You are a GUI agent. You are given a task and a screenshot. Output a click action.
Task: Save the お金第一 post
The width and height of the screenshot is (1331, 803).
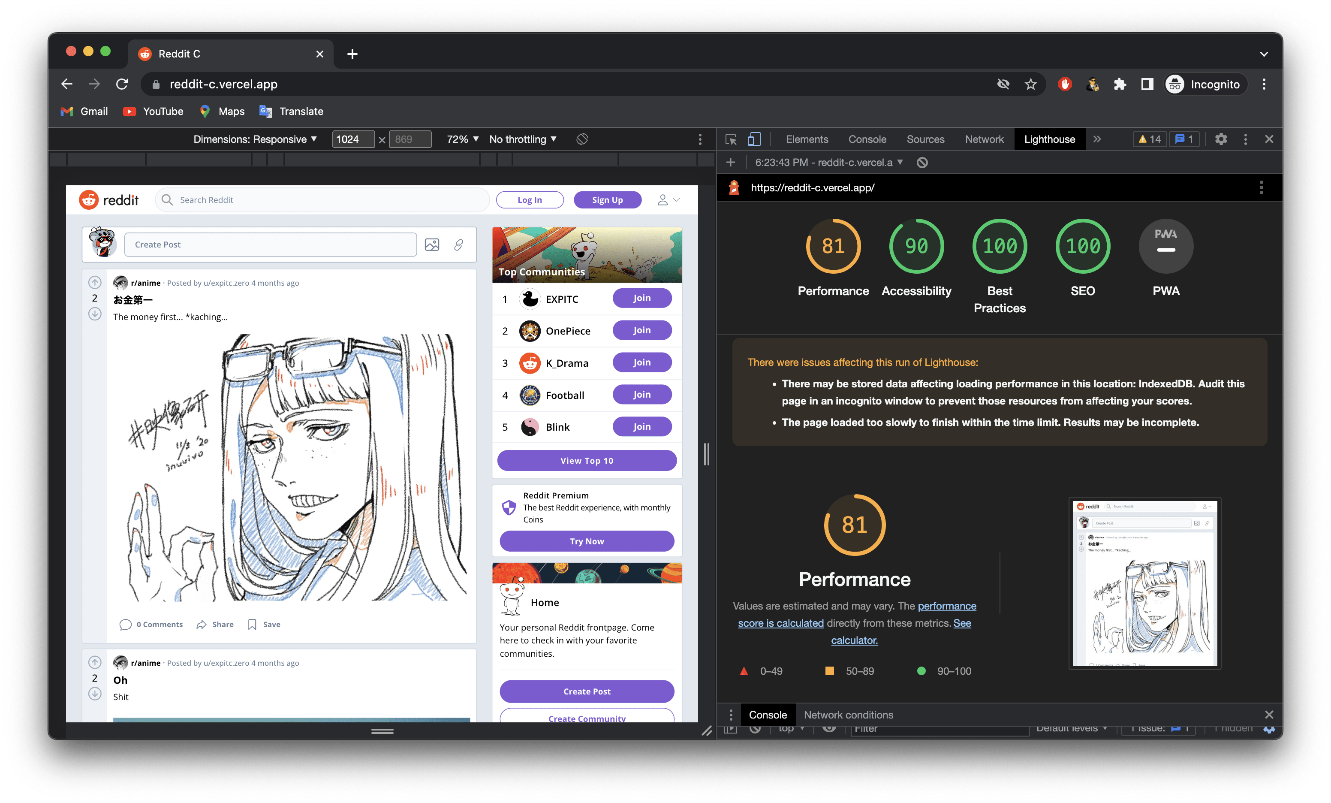[x=264, y=625]
